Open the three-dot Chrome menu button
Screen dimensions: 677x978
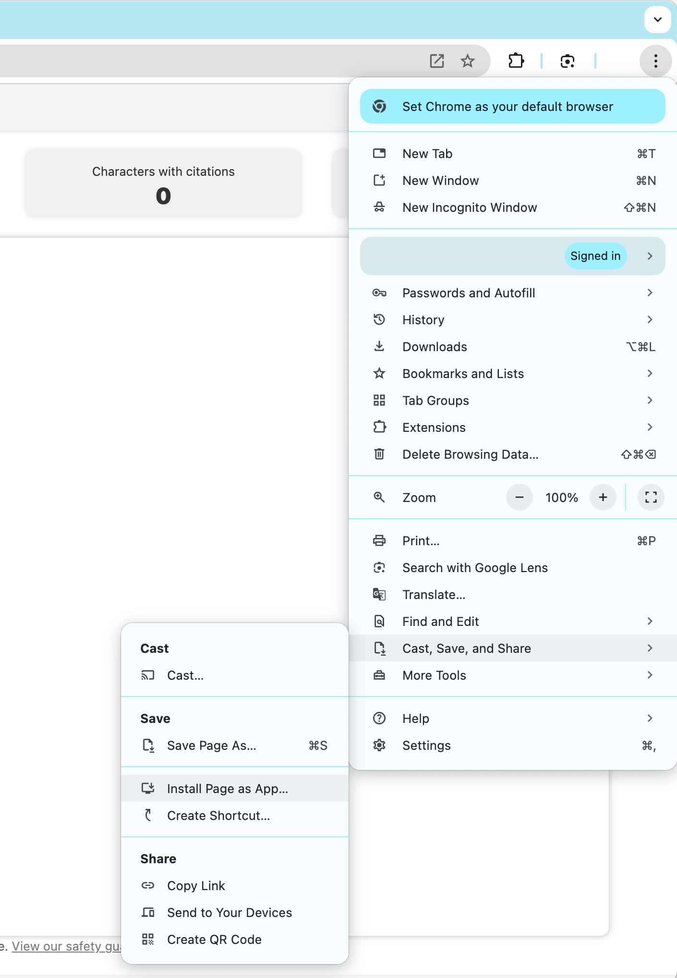tap(655, 61)
